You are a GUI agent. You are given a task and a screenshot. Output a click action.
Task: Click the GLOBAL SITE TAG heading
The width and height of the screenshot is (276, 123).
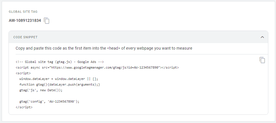(x=23, y=12)
